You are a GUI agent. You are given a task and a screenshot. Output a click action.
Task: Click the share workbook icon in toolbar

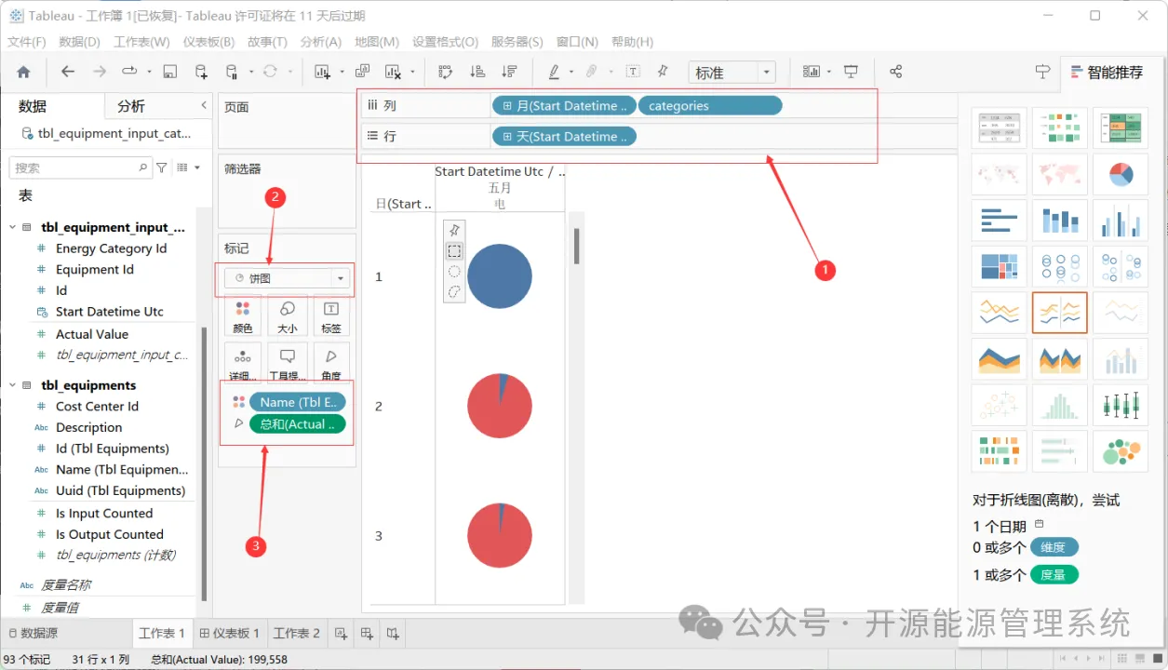[895, 72]
